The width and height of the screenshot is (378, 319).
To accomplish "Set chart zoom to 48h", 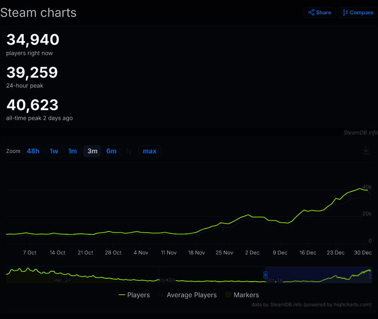I will pos(33,151).
